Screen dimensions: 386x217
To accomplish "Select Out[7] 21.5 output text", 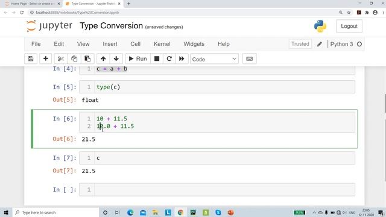I will 89,171.
